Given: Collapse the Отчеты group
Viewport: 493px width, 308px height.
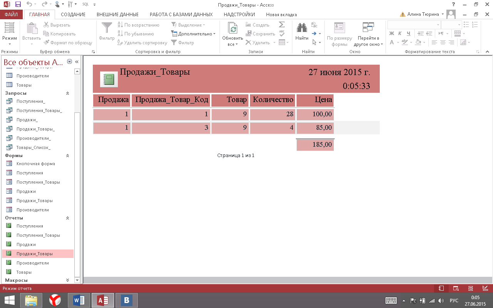Looking at the screenshot, I should click(68, 218).
